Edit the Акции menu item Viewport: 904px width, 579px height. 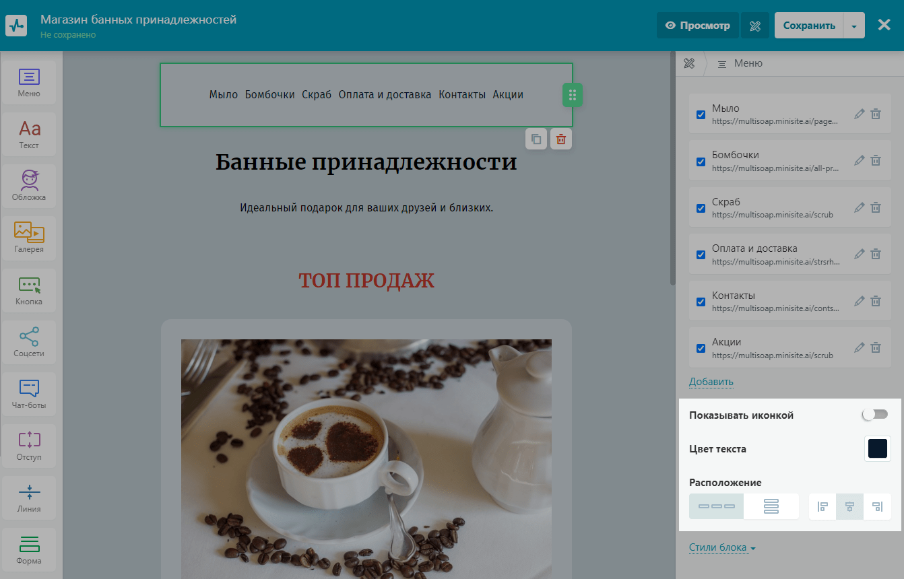coord(859,347)
